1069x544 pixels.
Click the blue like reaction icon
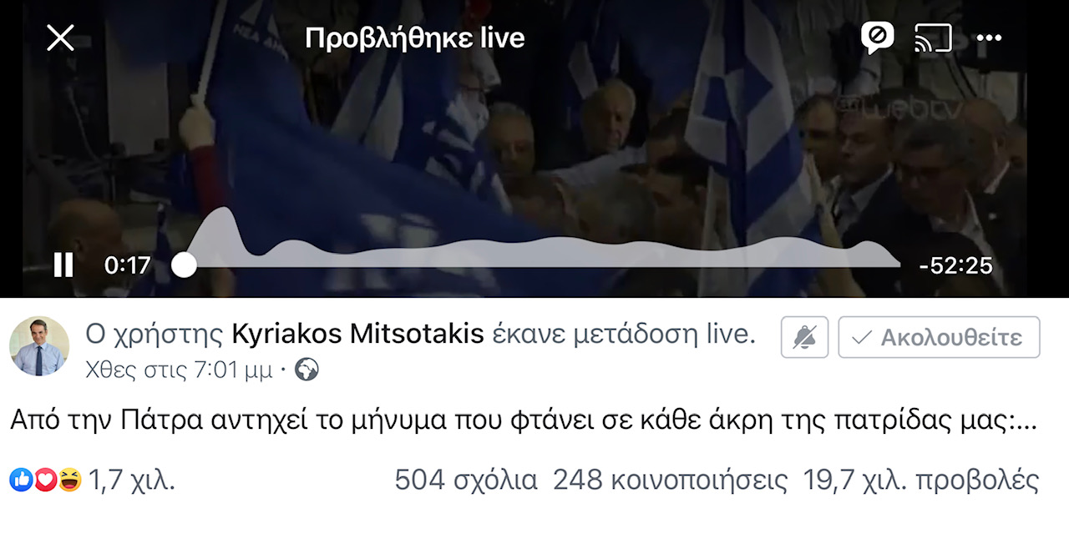pos(21,480)
